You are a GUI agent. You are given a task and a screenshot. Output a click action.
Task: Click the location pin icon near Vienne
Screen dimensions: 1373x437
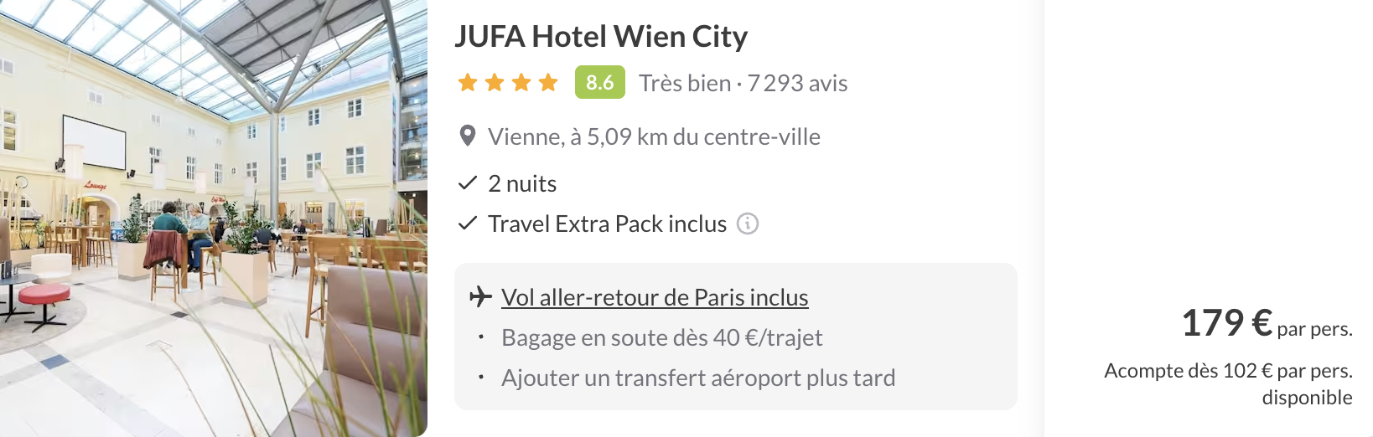(x=468, y=136)
